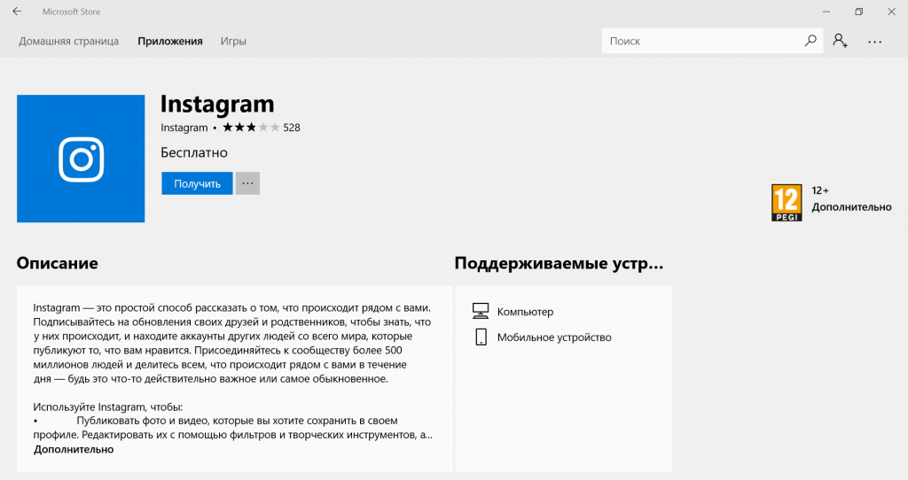This screenshot has width=908, height=480.
Task: Close the Microsoft Store window
Action: [x=892, y=12]
